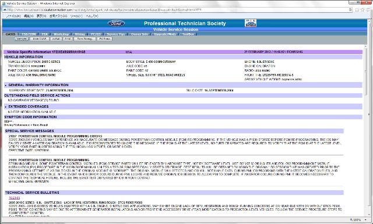Open the 編集 (Edit) menu

pyautogui.click(x=29, y=16)
